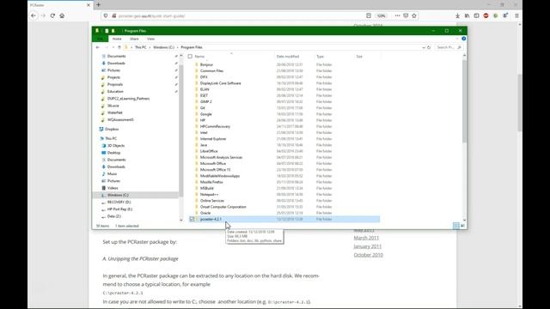Screen dimensions: 550x309
Task: Click This PC in the breadcrumb path
Action: (x=141, y=47)
